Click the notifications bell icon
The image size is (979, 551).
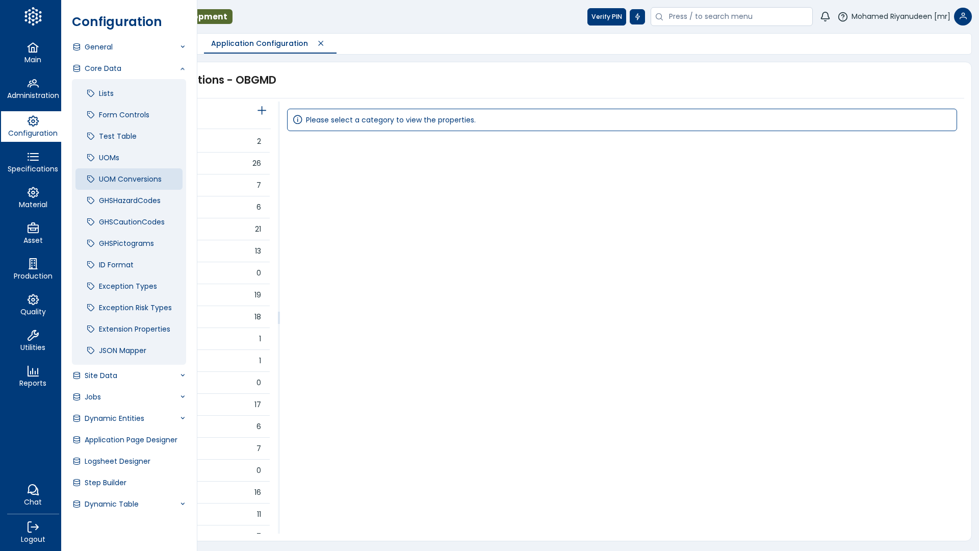click(825, 17)
